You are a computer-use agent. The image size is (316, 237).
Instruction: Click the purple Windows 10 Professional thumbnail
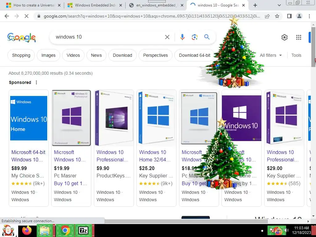(x=241, y=118)
